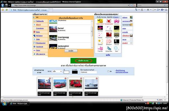Select the Blossom theme icon
The width and height of the screenshot is (169, 111).
[109, 42]
